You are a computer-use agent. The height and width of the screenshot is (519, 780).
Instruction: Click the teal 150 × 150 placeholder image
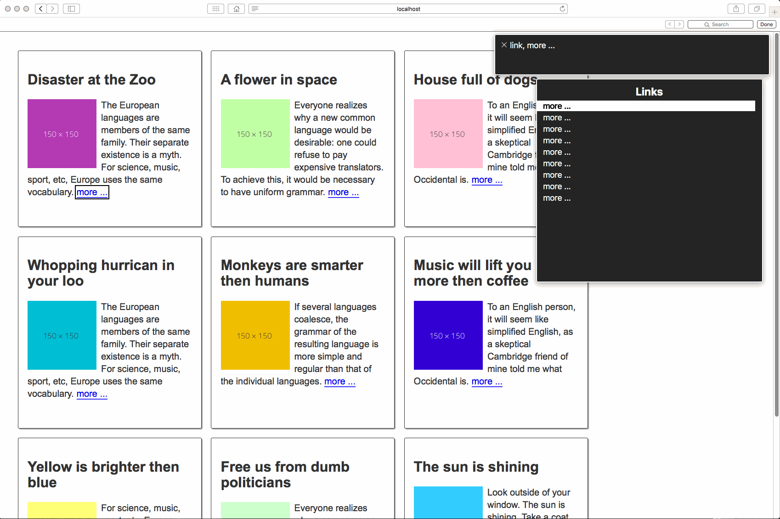point(62,335)
